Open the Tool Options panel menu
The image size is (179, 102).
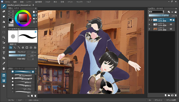click(36, 29)
